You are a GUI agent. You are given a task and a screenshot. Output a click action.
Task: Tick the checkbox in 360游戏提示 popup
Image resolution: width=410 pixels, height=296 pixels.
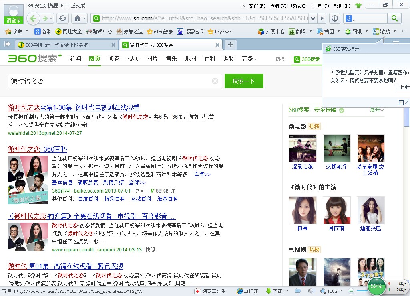[401, 103]
